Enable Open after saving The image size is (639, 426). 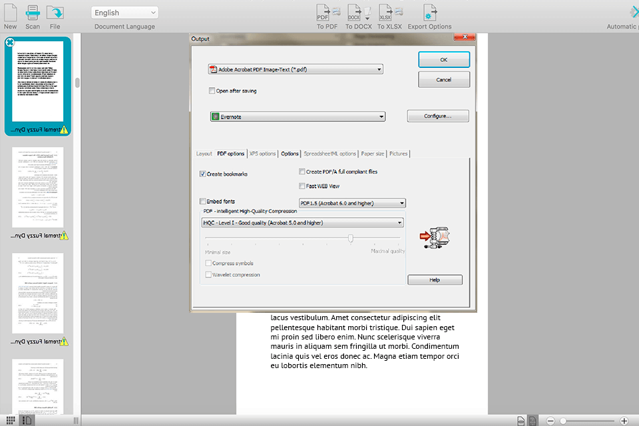point(212,91)
